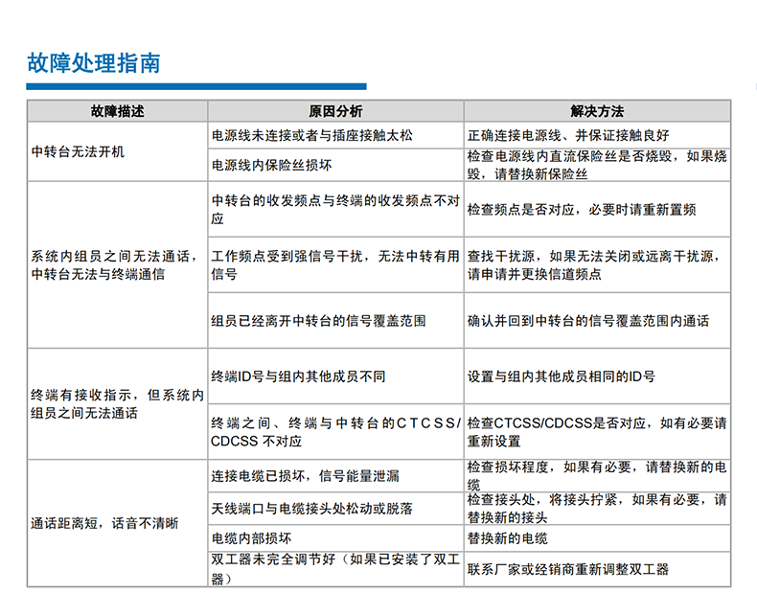Select the 电源线内保险丝损坏 cause cell

point(272,165)
